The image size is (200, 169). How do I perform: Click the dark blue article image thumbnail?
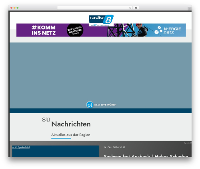tap(55, 151)
